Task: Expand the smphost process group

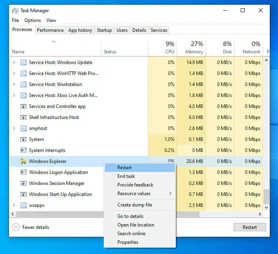Action: click(14, 128)
